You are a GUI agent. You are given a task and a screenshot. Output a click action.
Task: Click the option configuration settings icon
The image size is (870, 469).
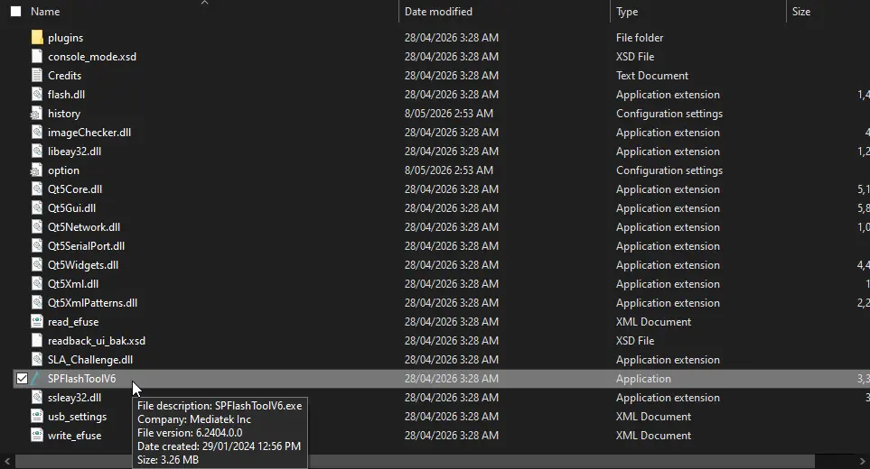[x=37, y=170]
